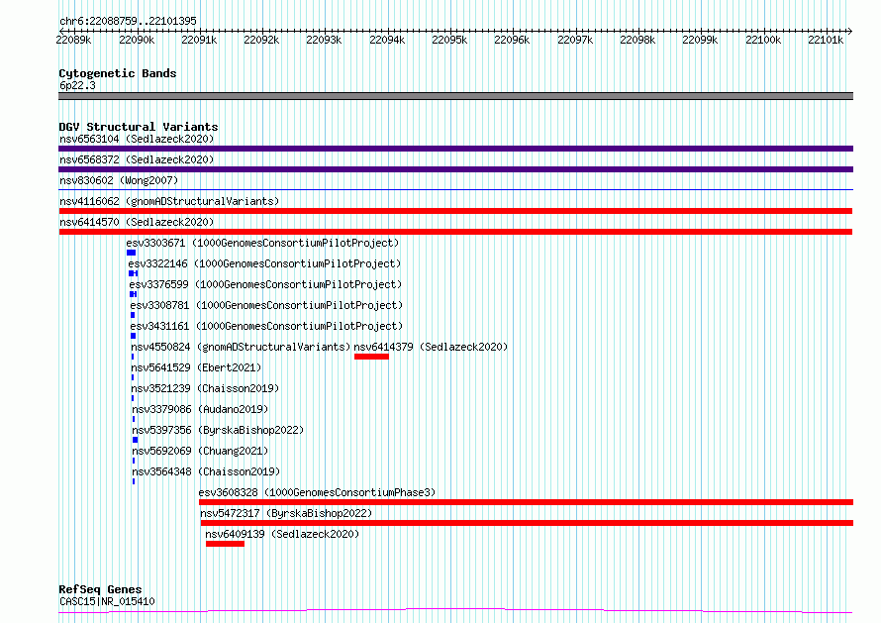Screen dimensions: 881x623
Task: Click the nsv6568372 (Sedlazeck2020) label
Action: tap(137, 159)
